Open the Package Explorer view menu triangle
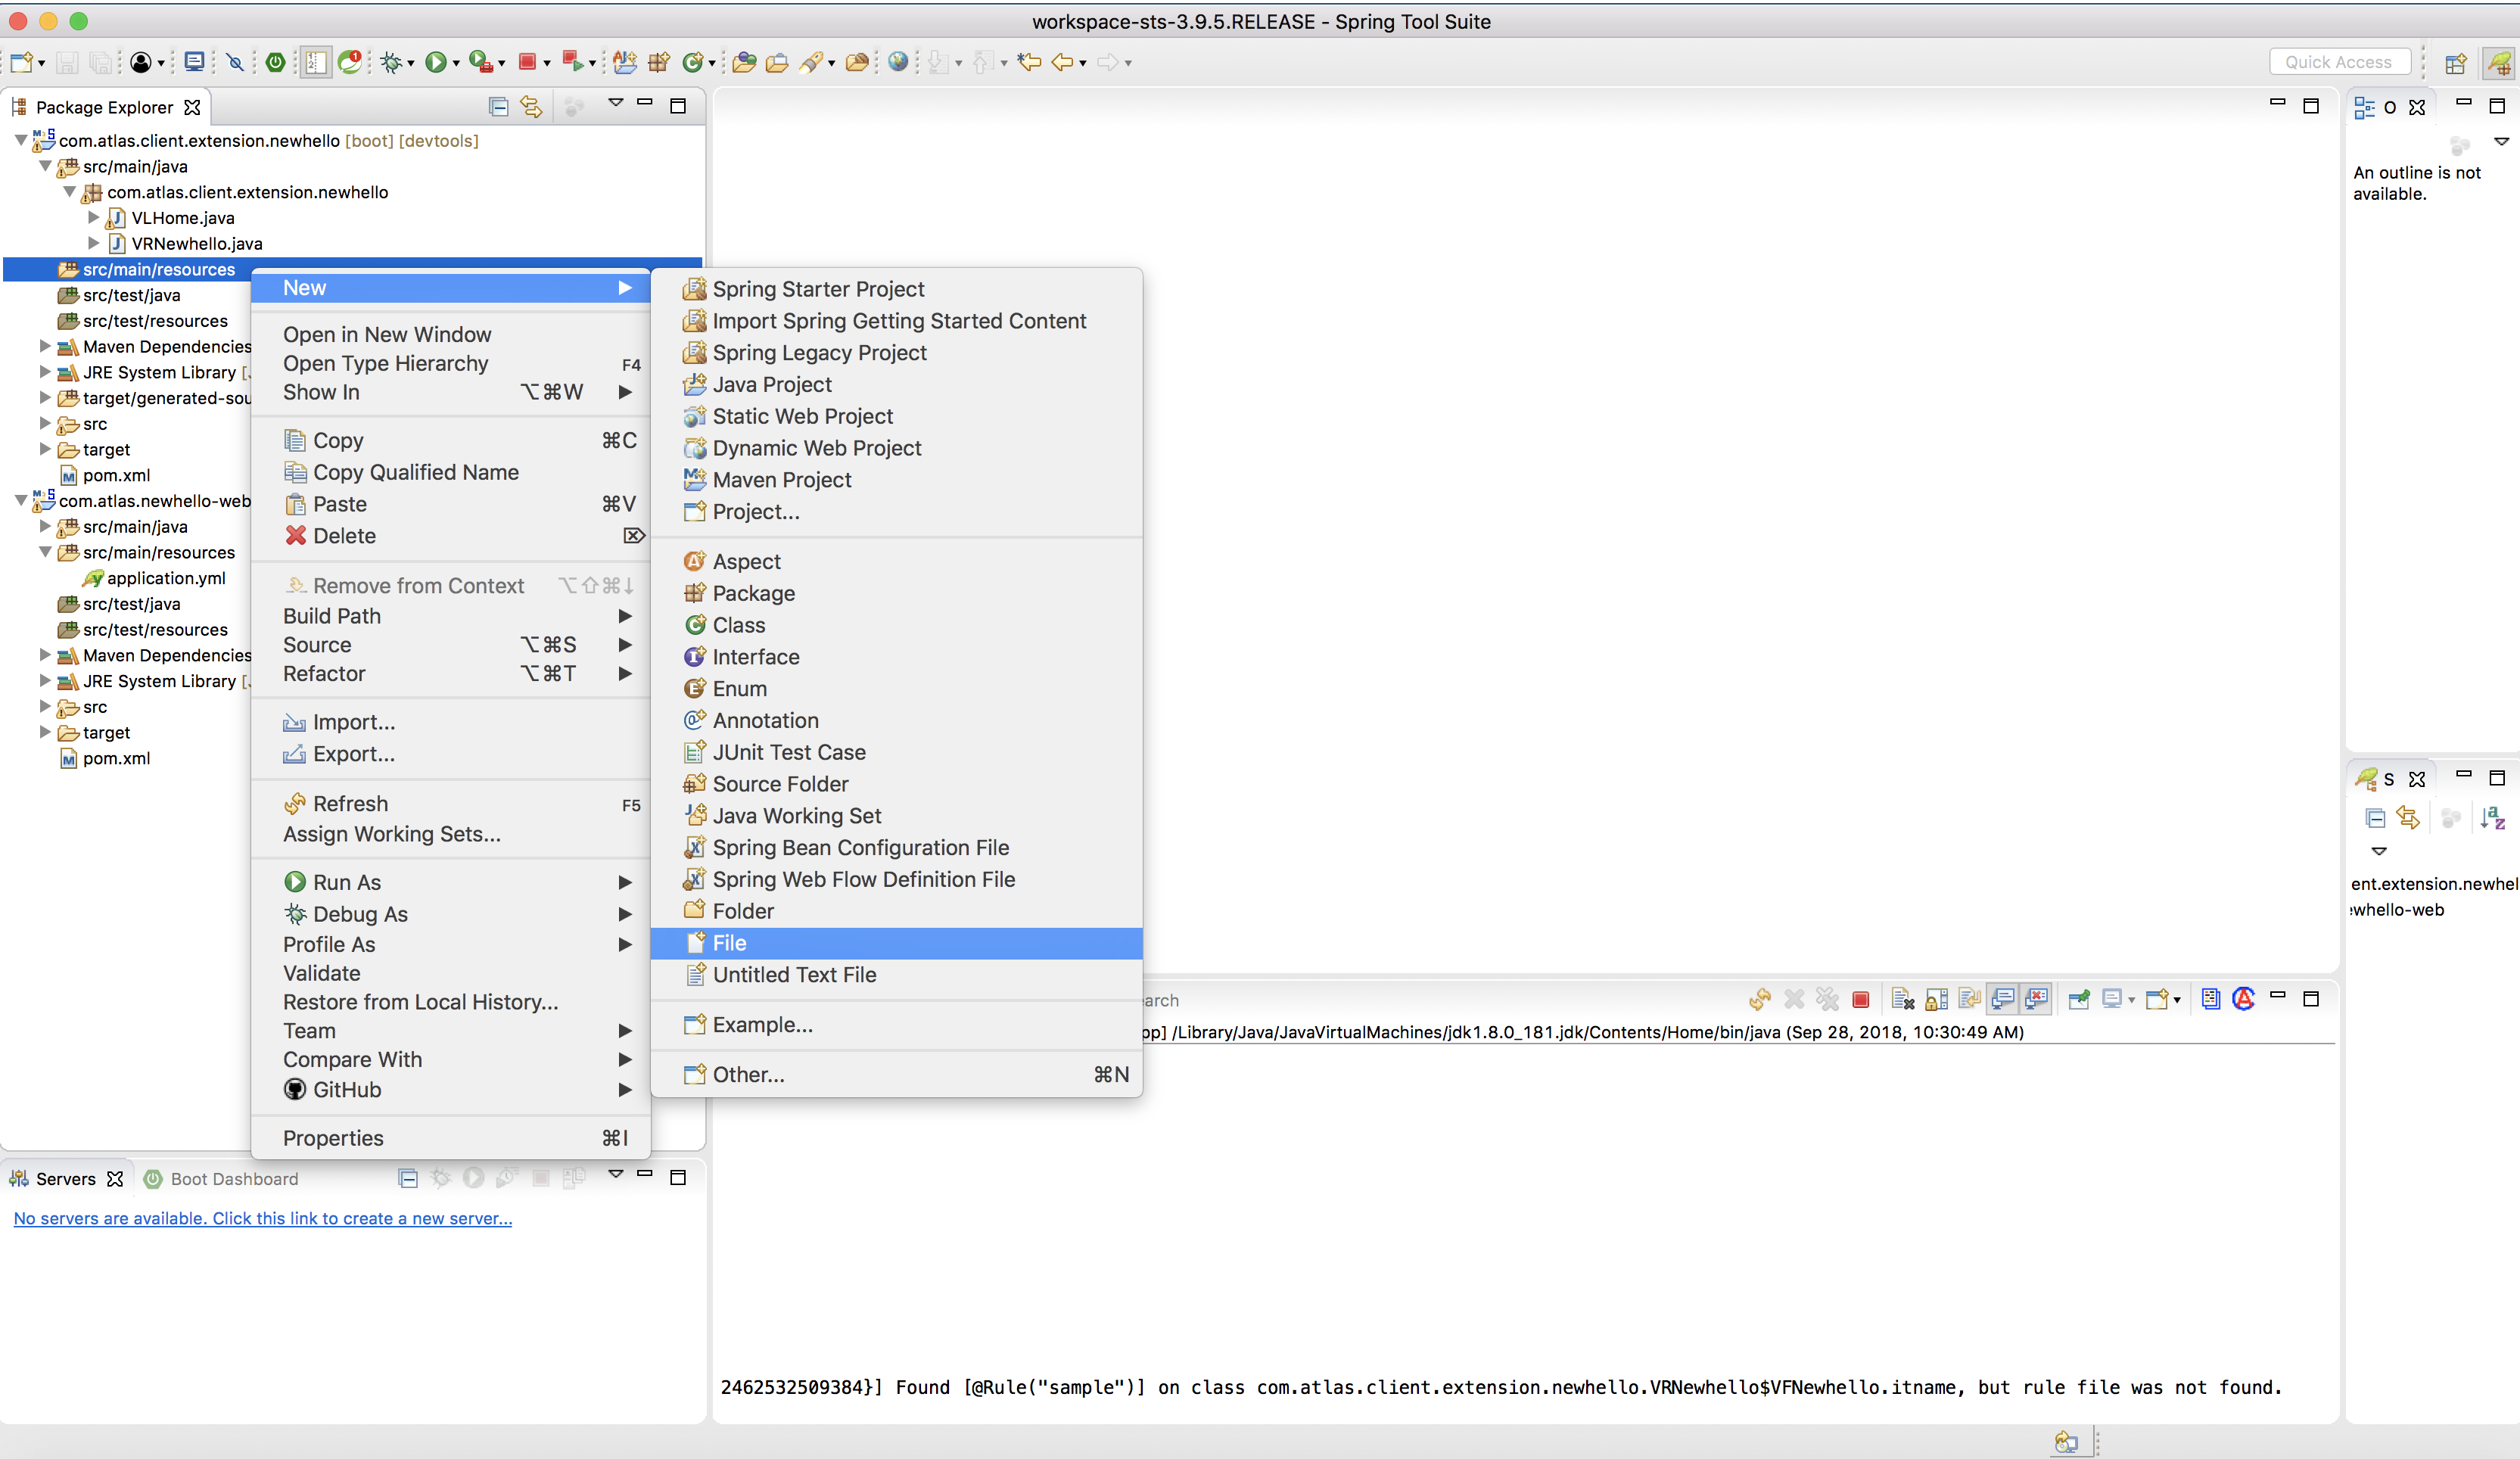2520x1459 pixels. tap(616, 104)
